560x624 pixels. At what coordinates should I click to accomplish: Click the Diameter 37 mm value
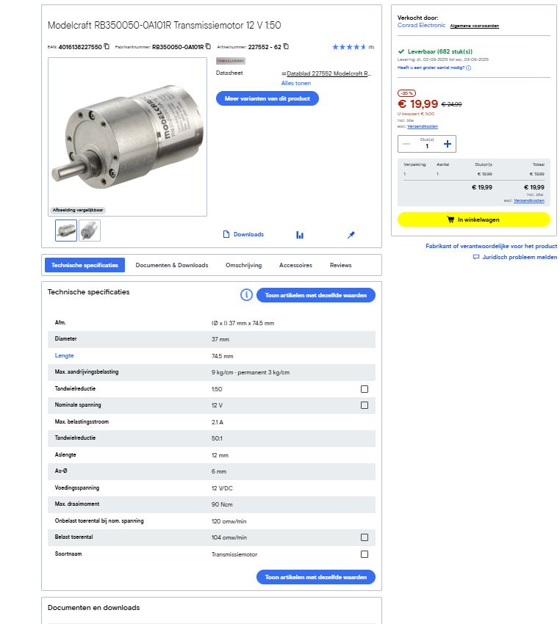pos(220,339)
